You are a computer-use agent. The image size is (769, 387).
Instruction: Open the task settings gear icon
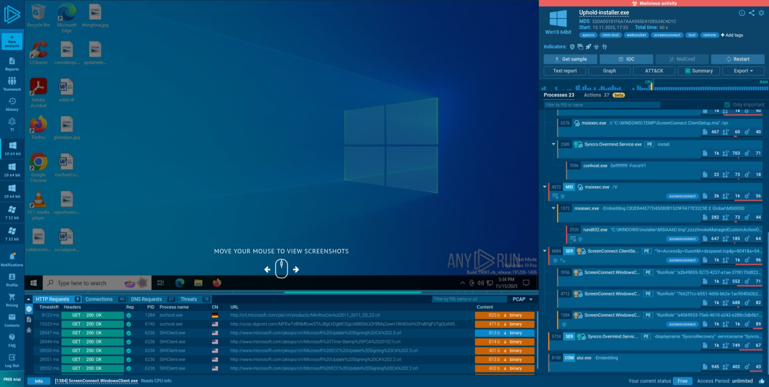pyautogui.click(x=761, y=13)
